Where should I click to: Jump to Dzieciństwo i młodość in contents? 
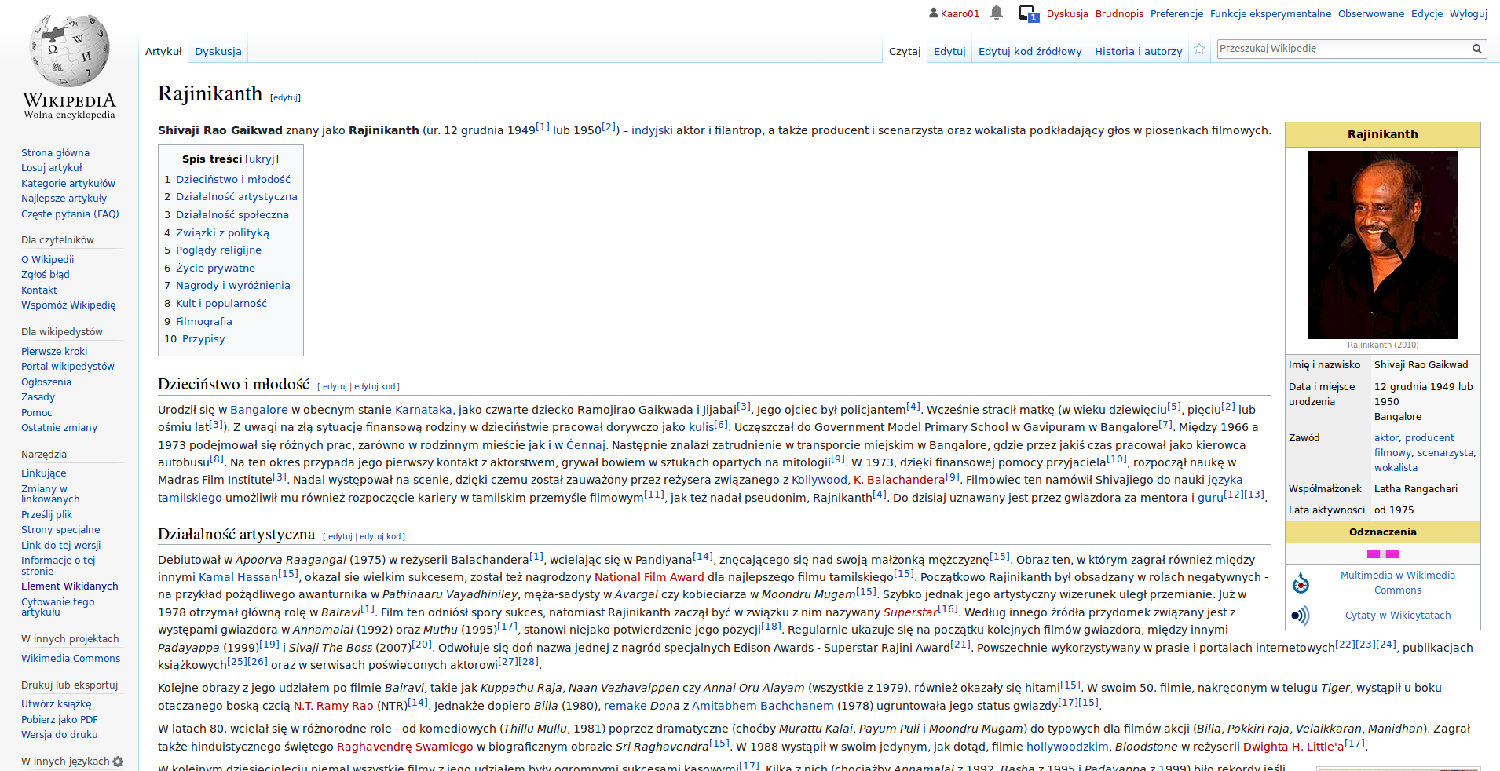pyautogui.click(x=232, y=180)
